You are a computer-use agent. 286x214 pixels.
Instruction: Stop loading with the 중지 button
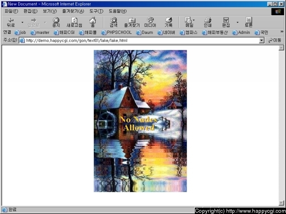click(x=56, y=22)
